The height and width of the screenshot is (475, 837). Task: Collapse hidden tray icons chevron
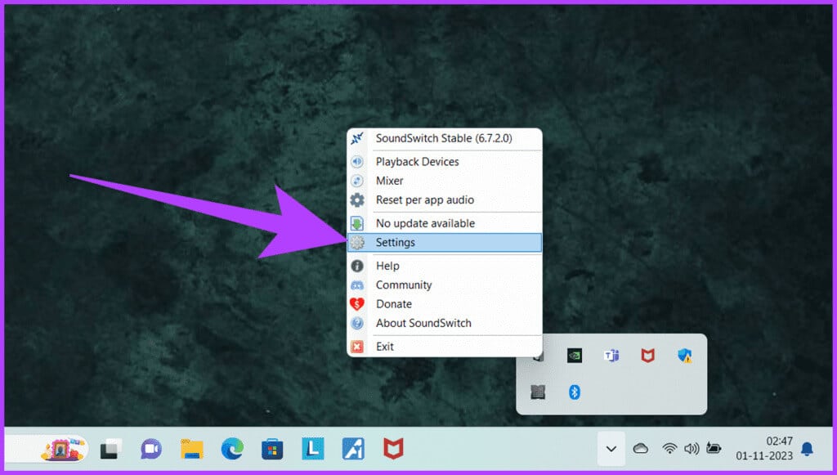[611, 449]
